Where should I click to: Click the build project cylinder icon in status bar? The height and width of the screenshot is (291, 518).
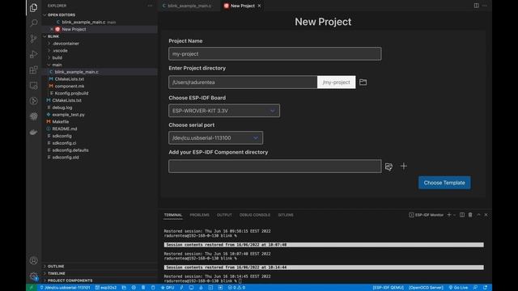tap(153, 288)
